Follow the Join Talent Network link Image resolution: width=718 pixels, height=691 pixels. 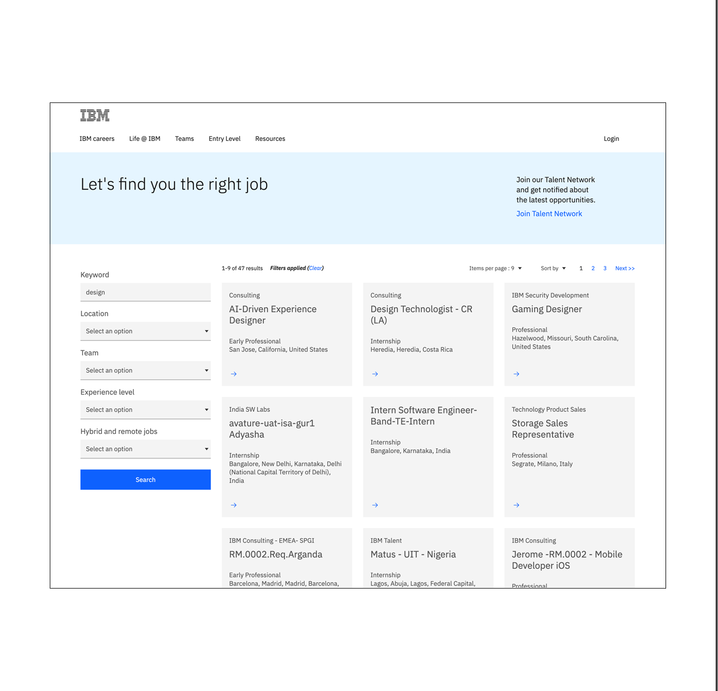point(549,213)
